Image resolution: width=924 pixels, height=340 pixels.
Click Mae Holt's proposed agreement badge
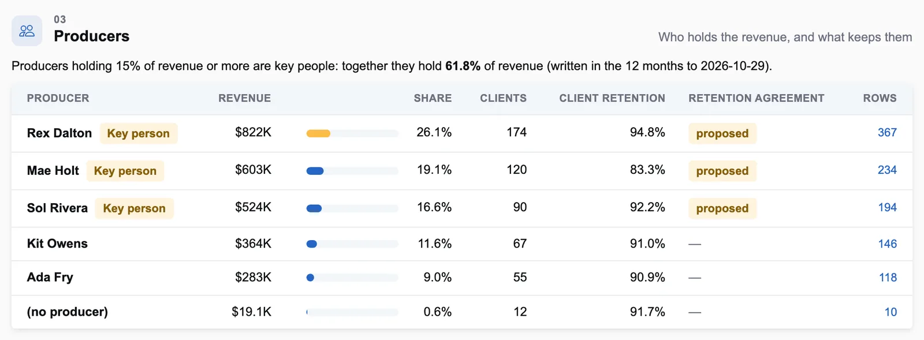(x=722, y=171)
